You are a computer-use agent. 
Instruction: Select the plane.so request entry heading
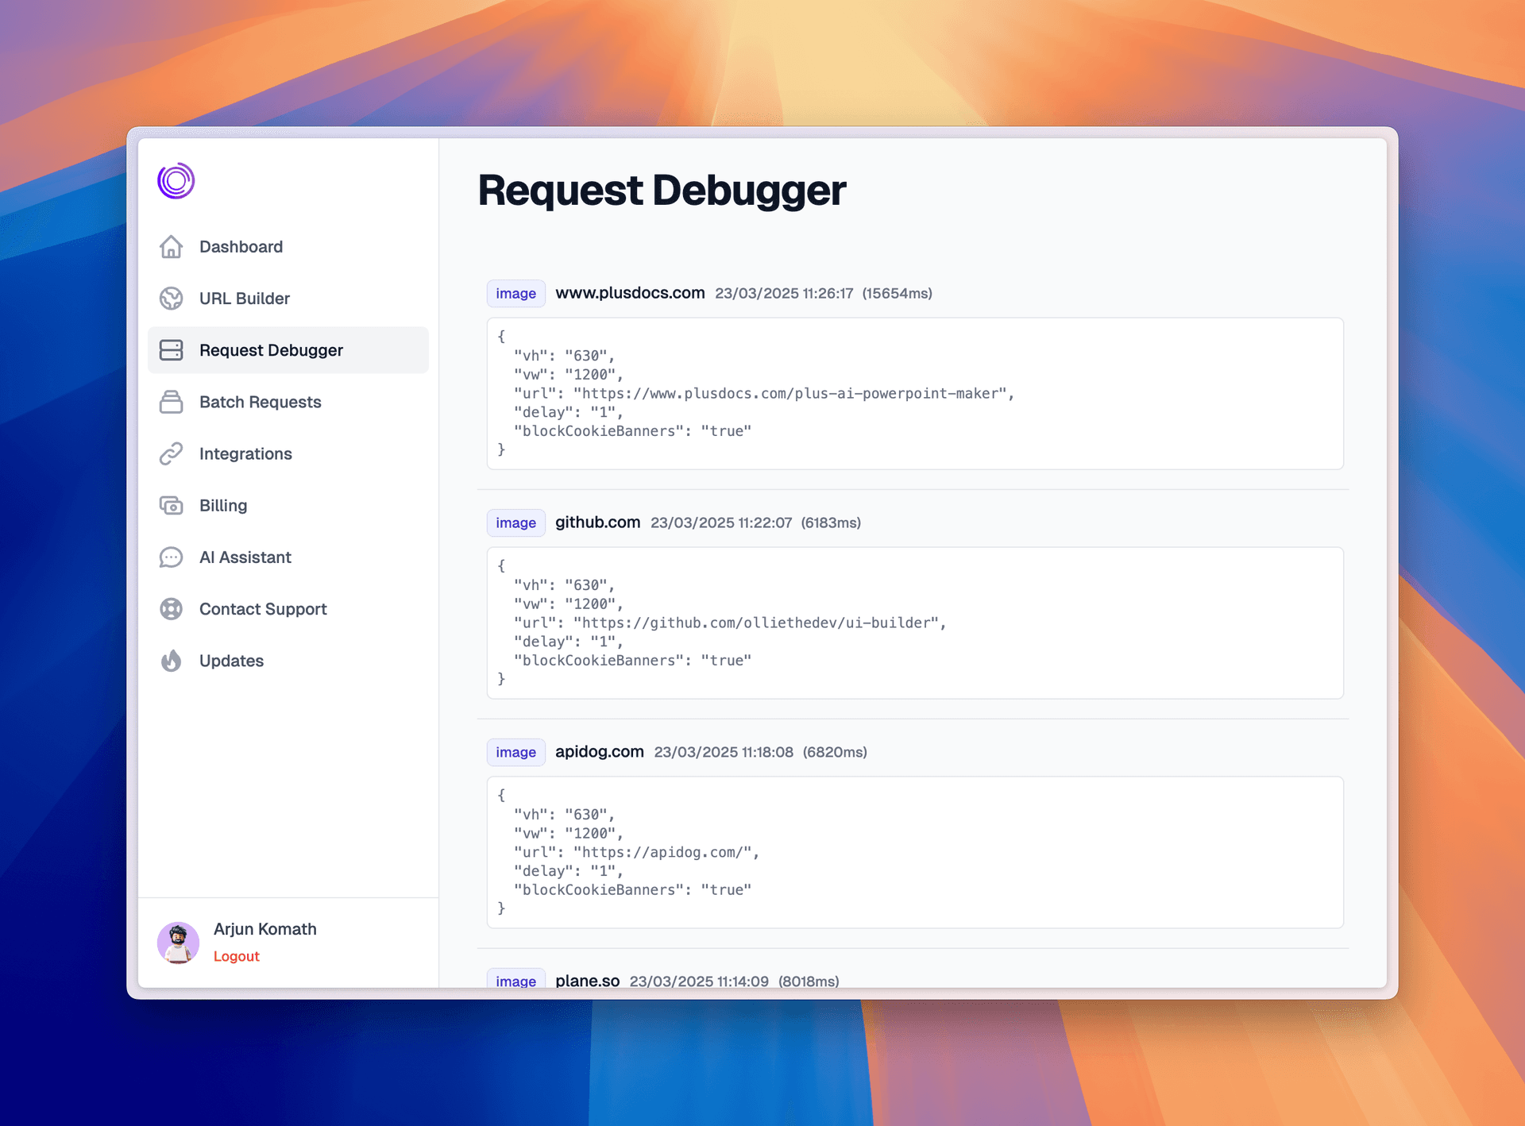(x=587, y=981)
